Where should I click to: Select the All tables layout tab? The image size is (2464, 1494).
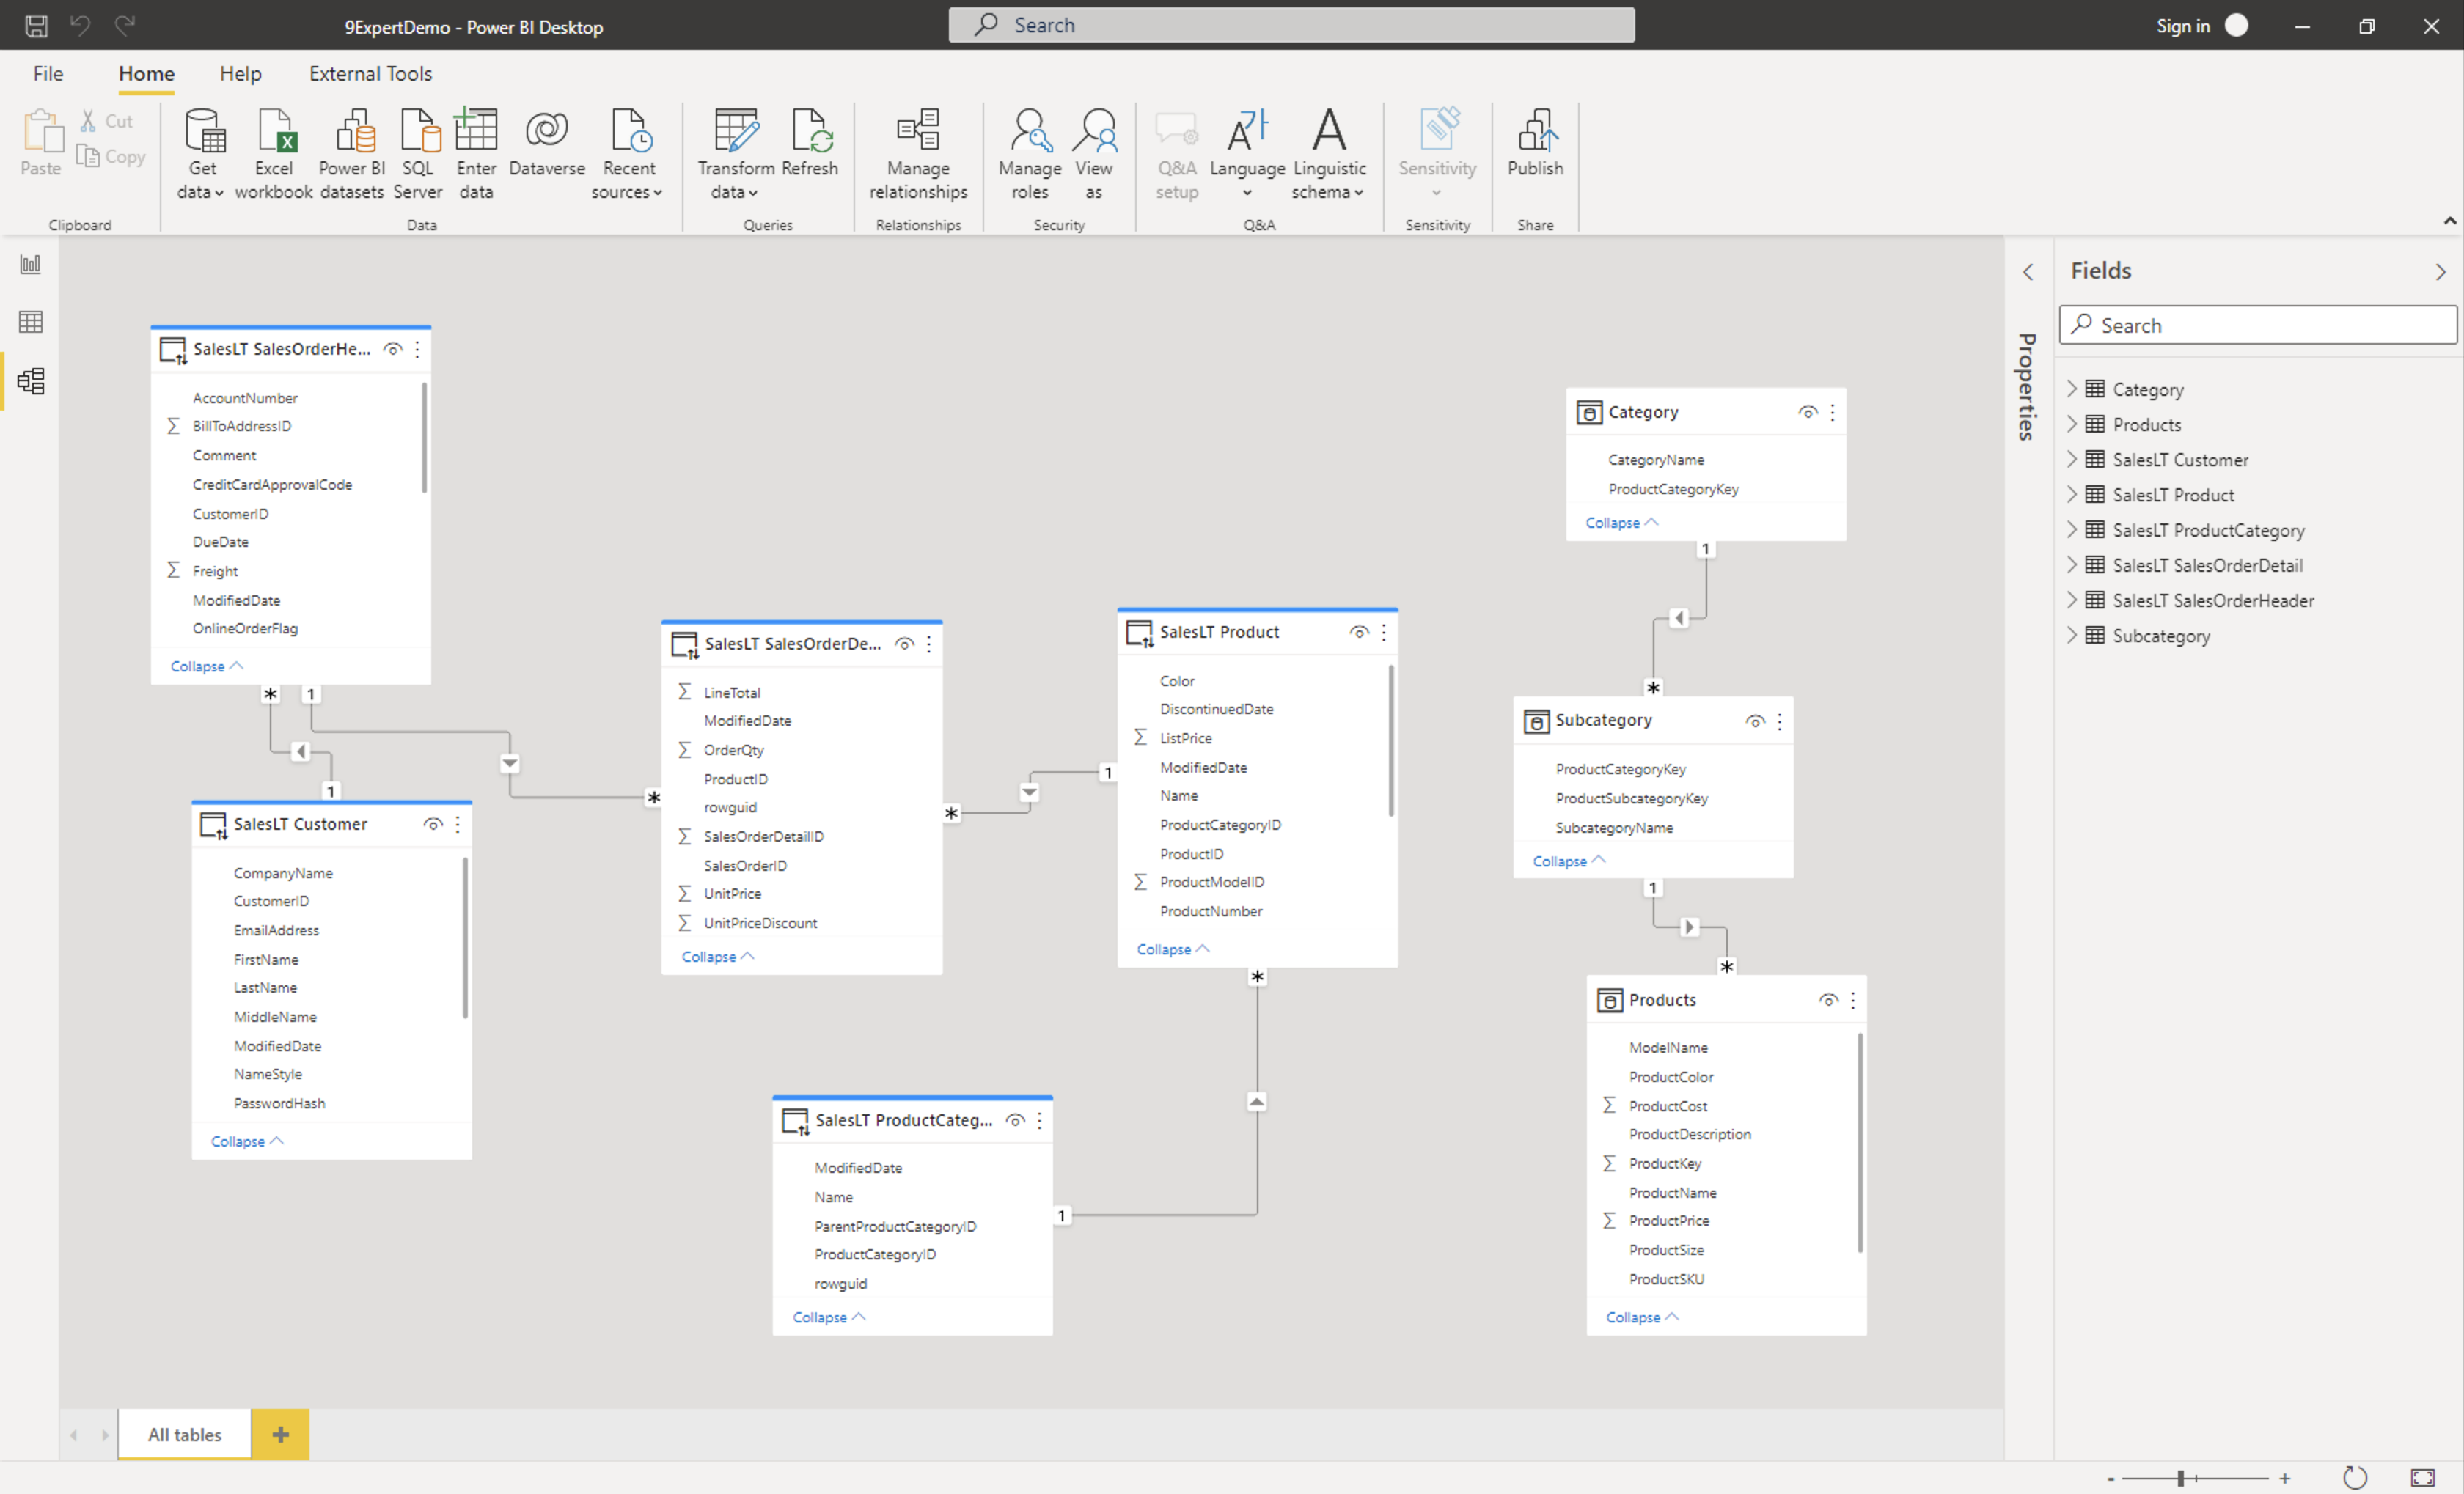click(184, 1434)
